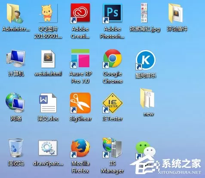
Task: Click the 'Adobe Photosh...' label text
Action: 112,32
